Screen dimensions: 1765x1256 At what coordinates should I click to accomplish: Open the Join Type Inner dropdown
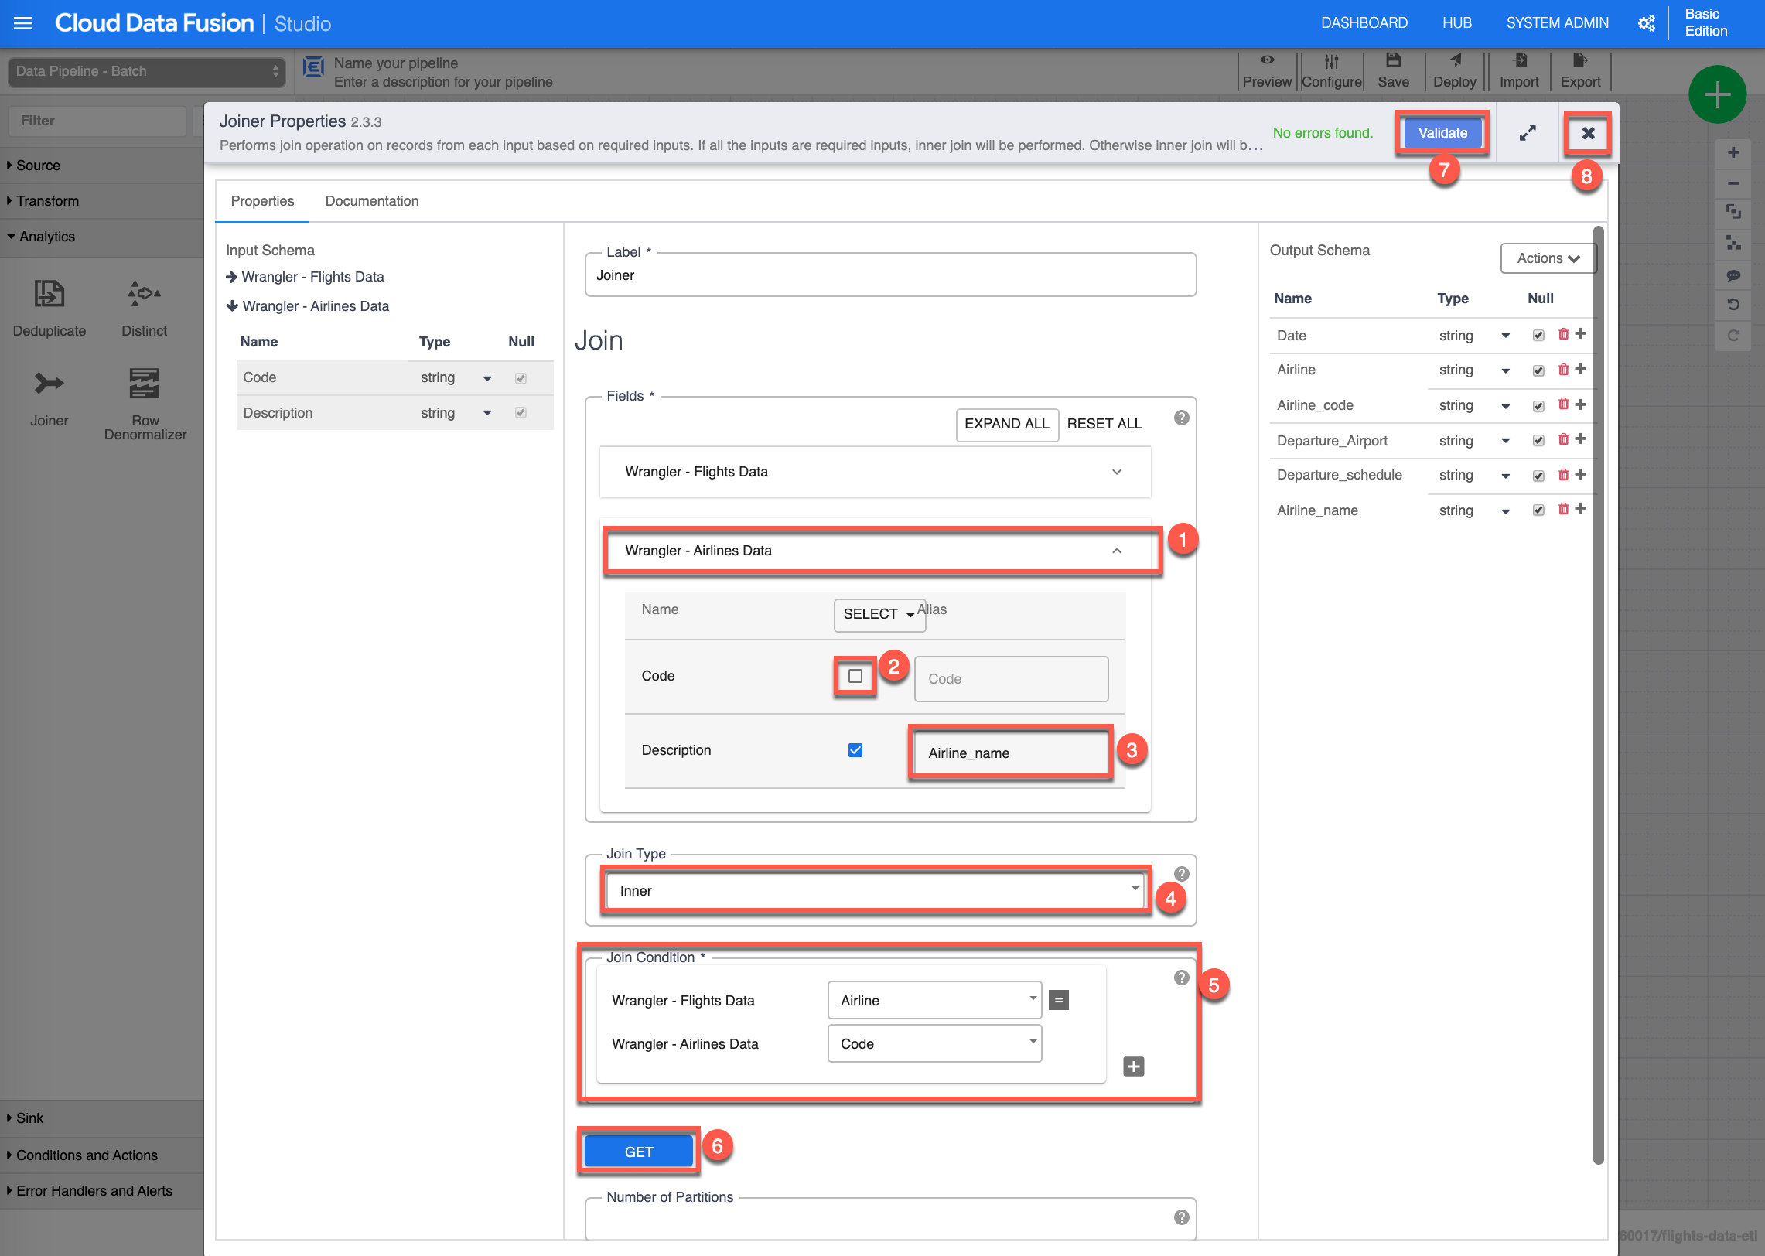click(876, 890)
